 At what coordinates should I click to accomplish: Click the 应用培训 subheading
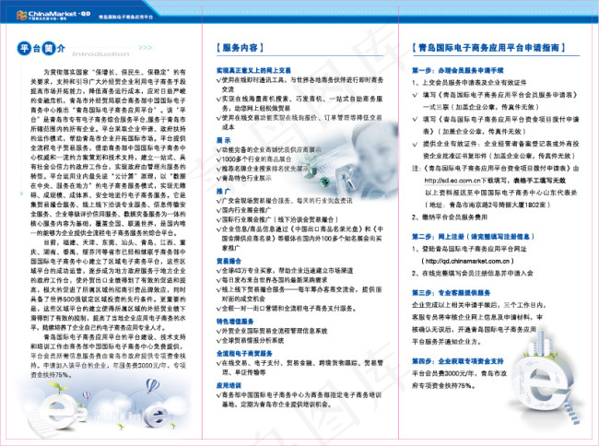229,386
